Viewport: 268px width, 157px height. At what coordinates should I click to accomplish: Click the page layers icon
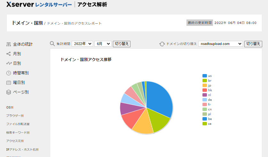(9, 92)
